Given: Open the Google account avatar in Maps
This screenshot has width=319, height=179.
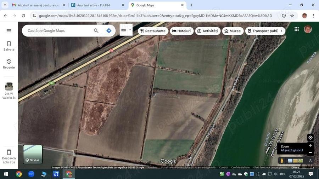Looking at the screenshot, I should 308,29.
